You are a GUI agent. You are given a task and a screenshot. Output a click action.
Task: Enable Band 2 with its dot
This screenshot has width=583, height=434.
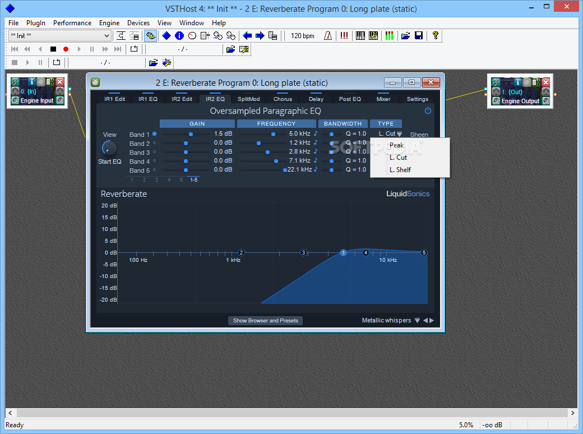(x=154, y=143)
